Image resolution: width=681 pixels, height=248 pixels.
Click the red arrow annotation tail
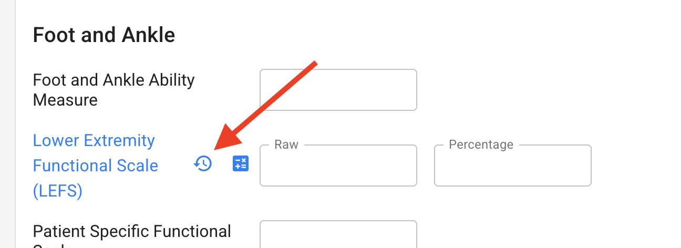(314, 64)
